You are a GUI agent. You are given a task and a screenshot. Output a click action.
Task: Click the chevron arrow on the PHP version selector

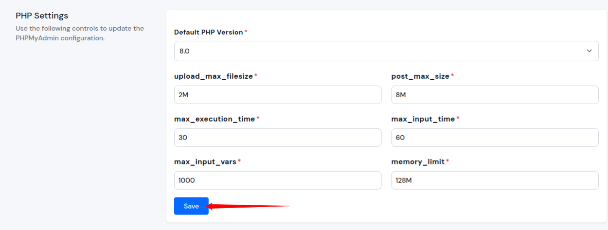[589, 51]
